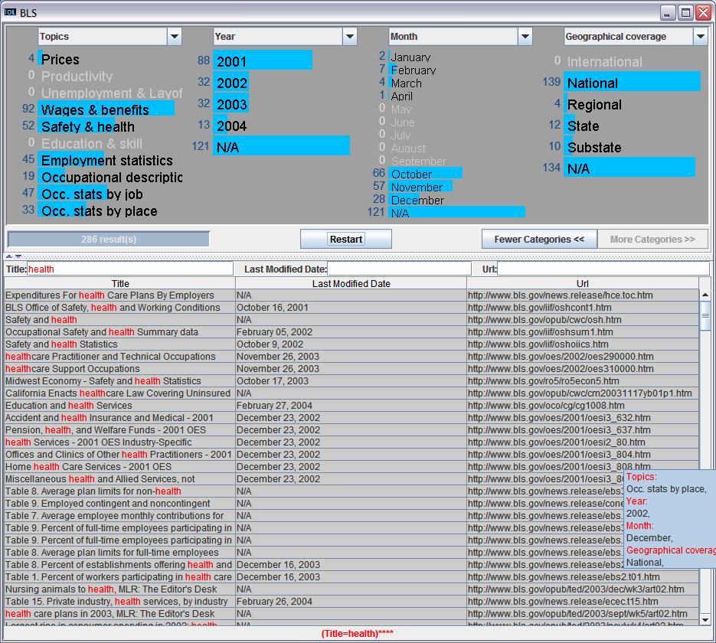This screenshot has width=716, height=643.
Task: Select year 2001 facet bar
Action: (x=232, y=62)
